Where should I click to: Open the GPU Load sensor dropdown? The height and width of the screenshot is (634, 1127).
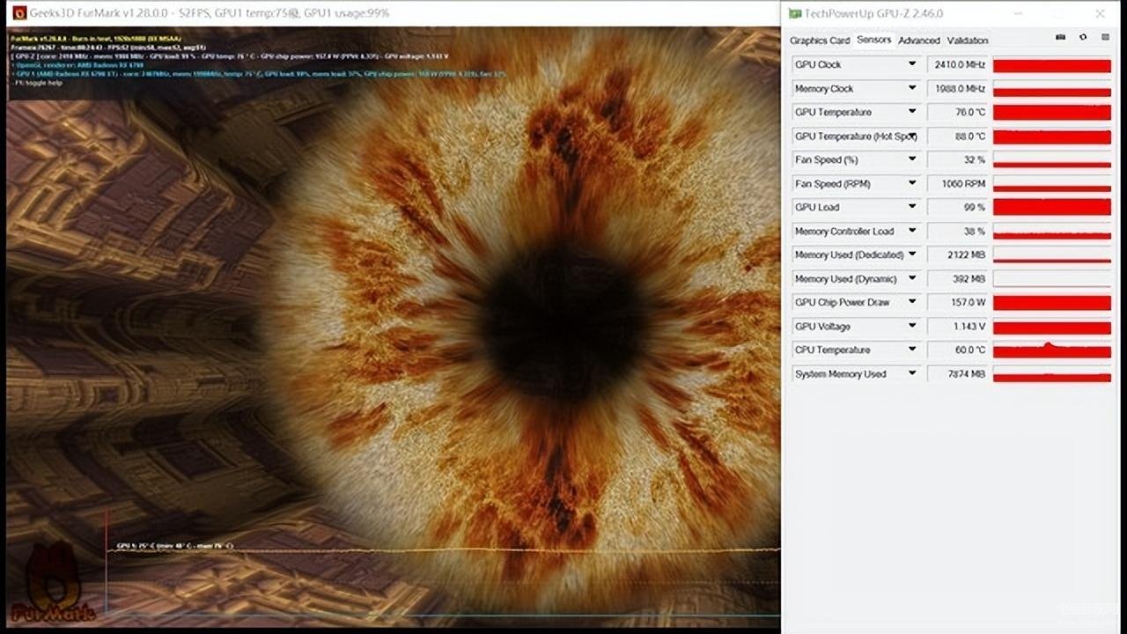912,207
